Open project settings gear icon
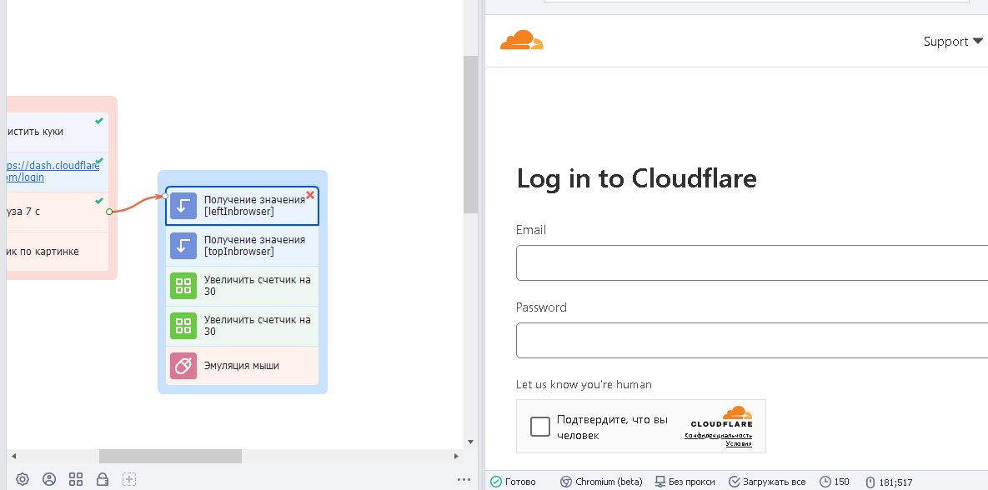The image size is (988, 490). (22, 479)
